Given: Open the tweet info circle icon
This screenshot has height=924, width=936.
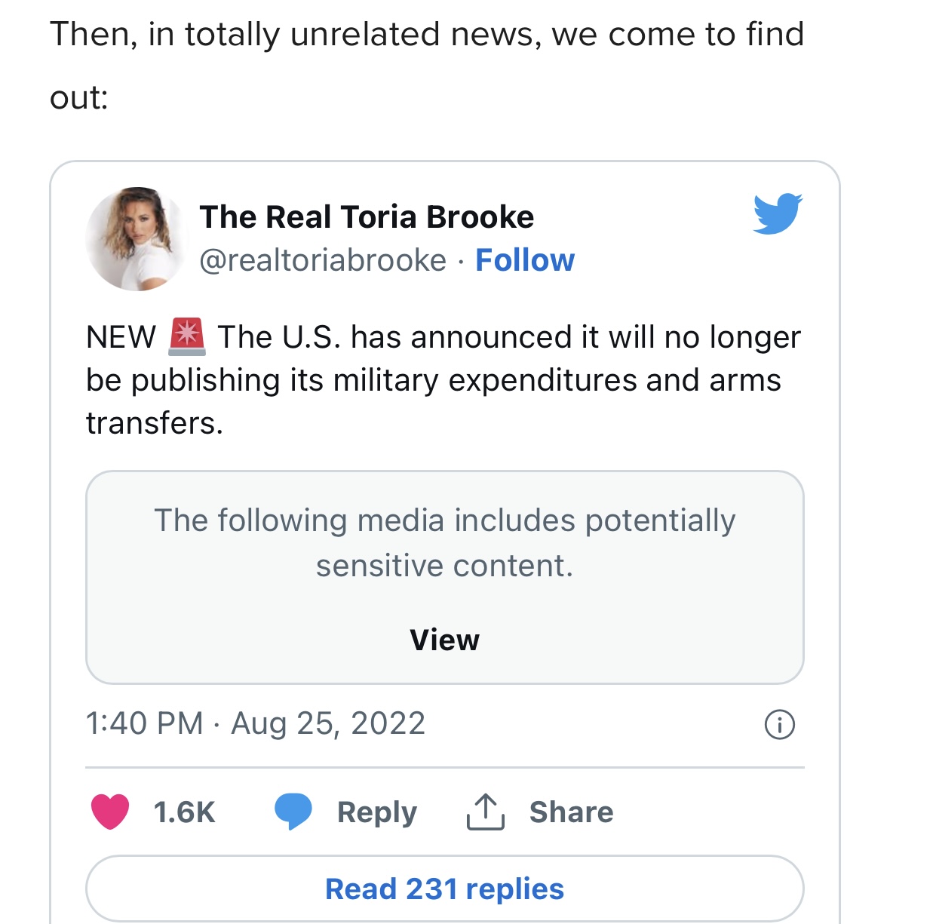Looking at the screenshot, I should tap(779, 724).
